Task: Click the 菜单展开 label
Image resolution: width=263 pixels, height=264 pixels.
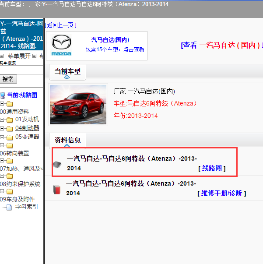Action: 19,56
